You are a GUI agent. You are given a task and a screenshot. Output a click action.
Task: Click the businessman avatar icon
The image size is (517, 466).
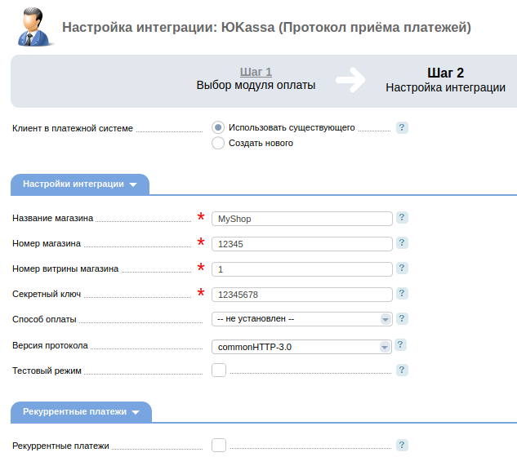pyautogui.click(x=33, y=27)
